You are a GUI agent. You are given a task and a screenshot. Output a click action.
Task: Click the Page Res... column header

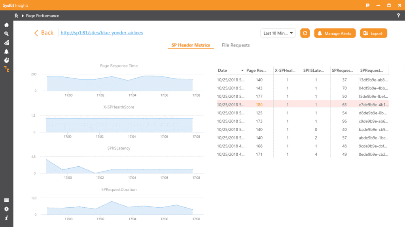pos(259,70)
